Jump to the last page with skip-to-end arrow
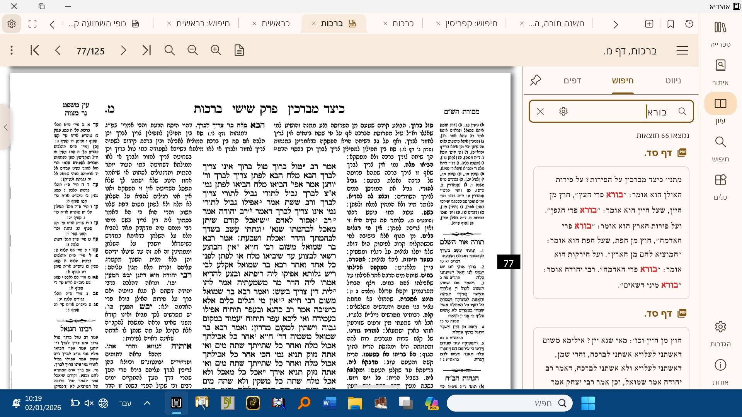 (x=146, y=50)
